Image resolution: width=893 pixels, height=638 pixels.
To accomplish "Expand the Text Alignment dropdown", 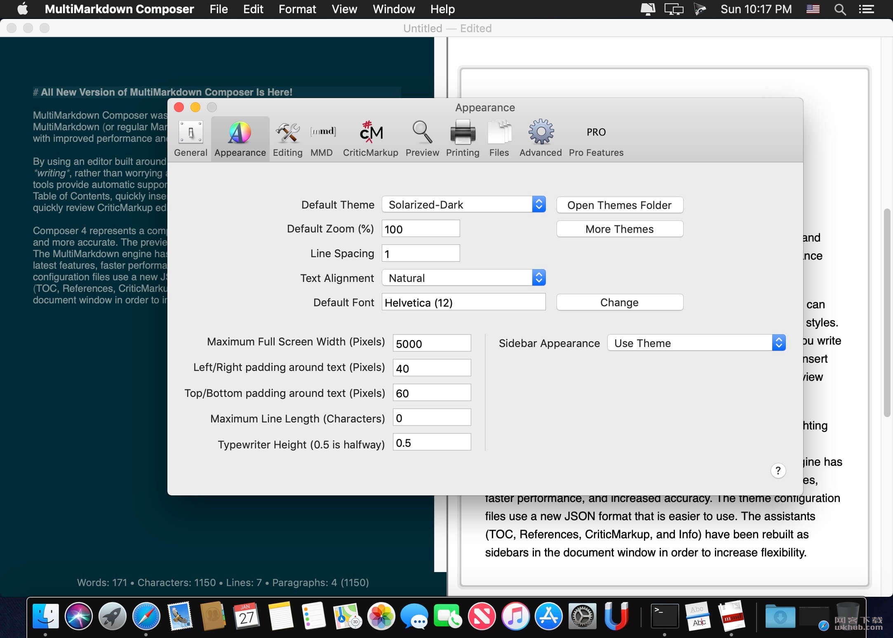I will 463,278.
